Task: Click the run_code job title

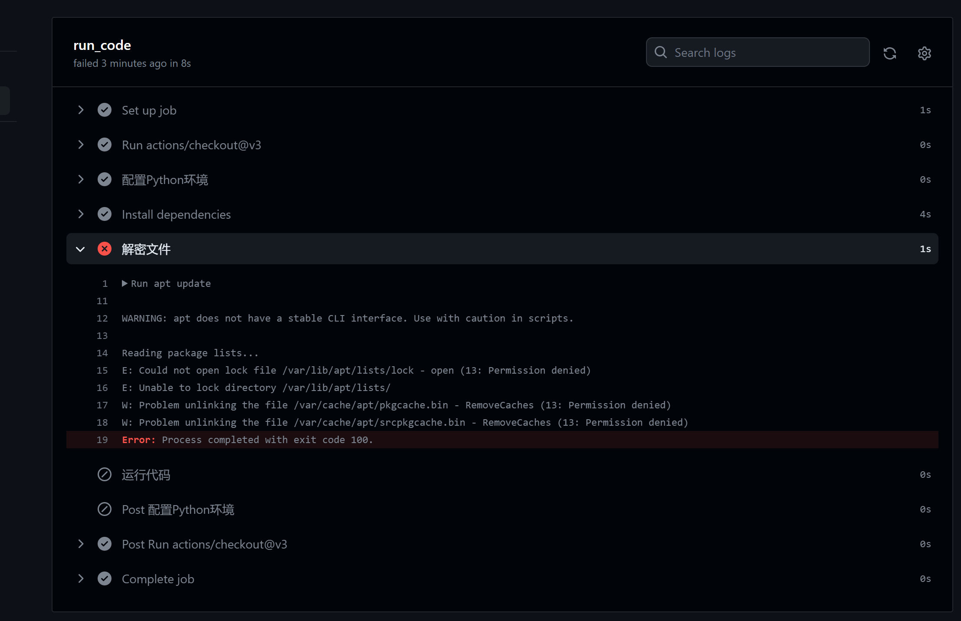Action: (102, 45)
